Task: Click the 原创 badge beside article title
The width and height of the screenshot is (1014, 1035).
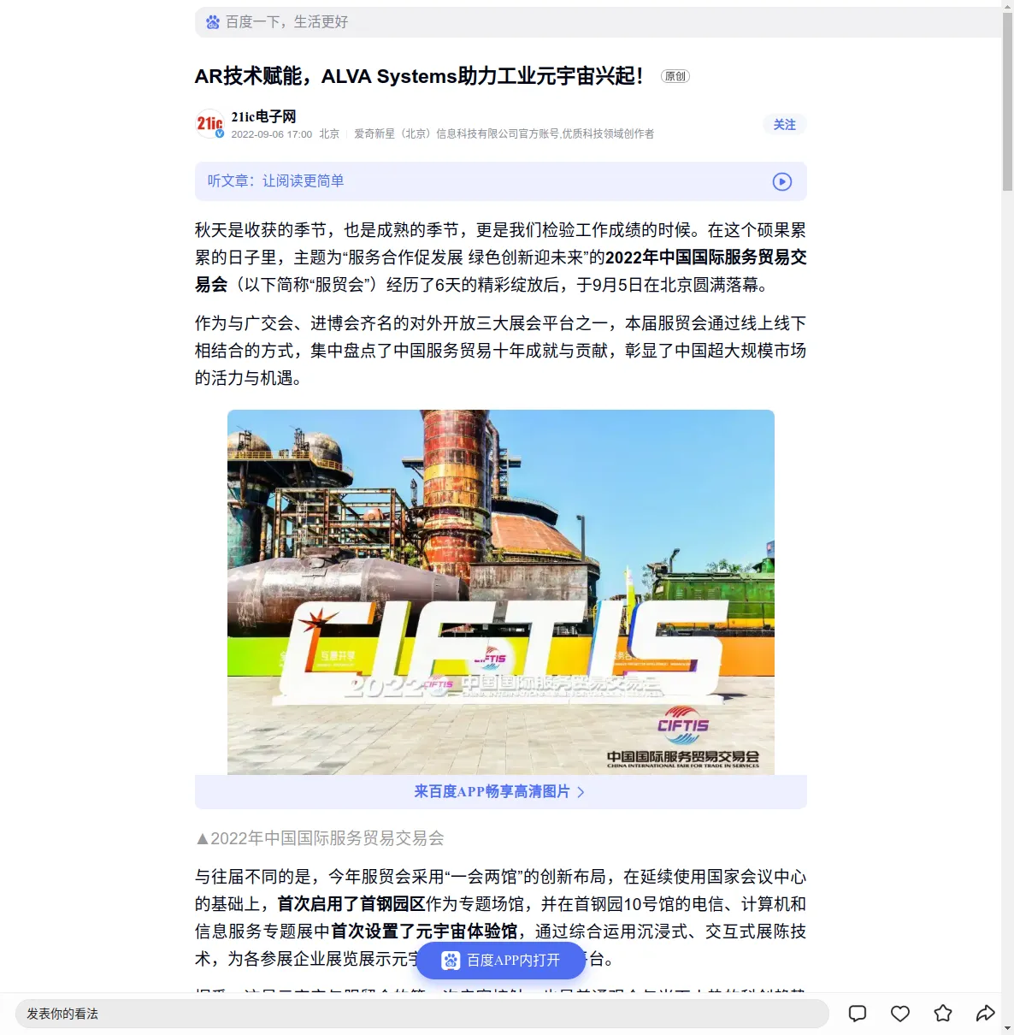Action: [x=675, y=76]
